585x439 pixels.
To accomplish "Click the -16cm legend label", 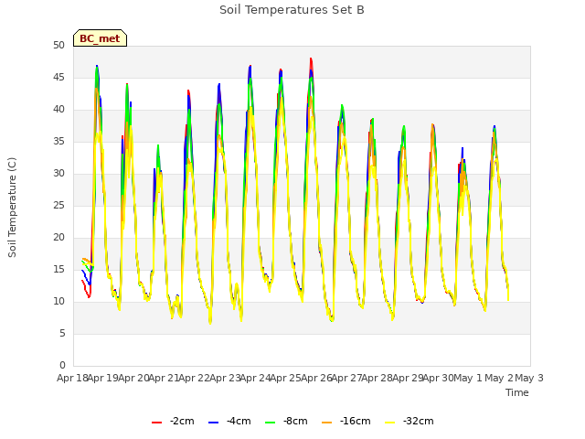I will [x=356, y=421].
